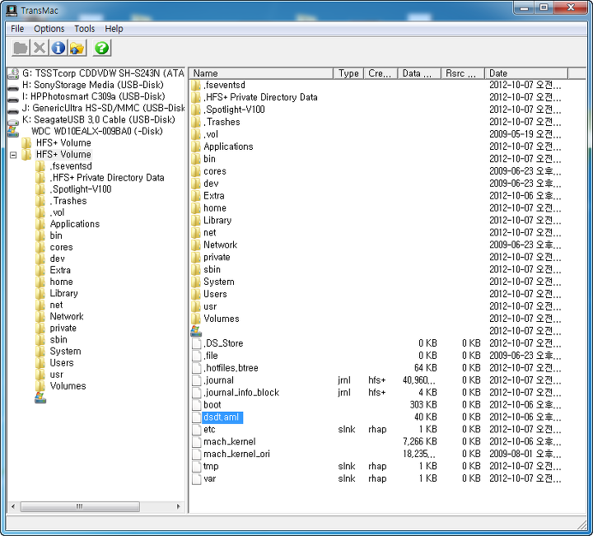Click the unnamed item icon below Volumes in the tree
593x536 pixels.
point(40,398)
